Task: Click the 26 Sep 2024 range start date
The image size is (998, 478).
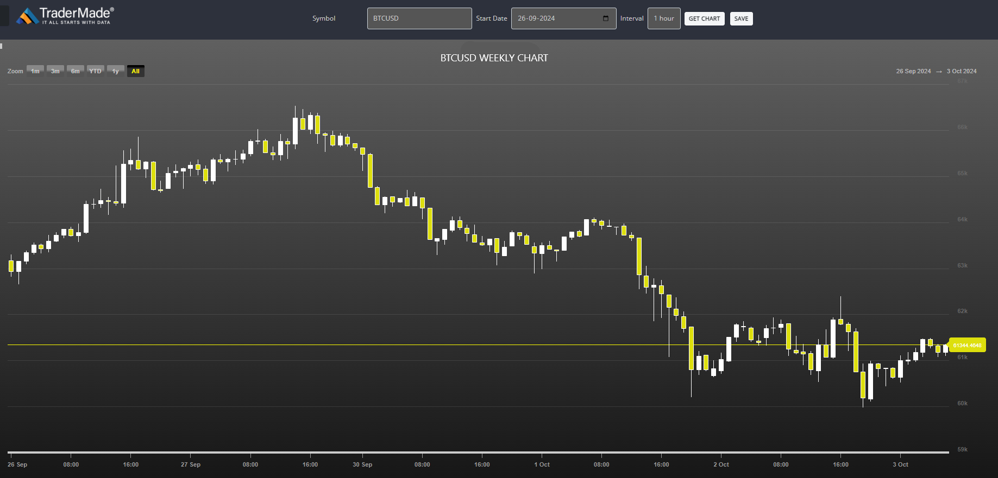Action: pos(913,71)
